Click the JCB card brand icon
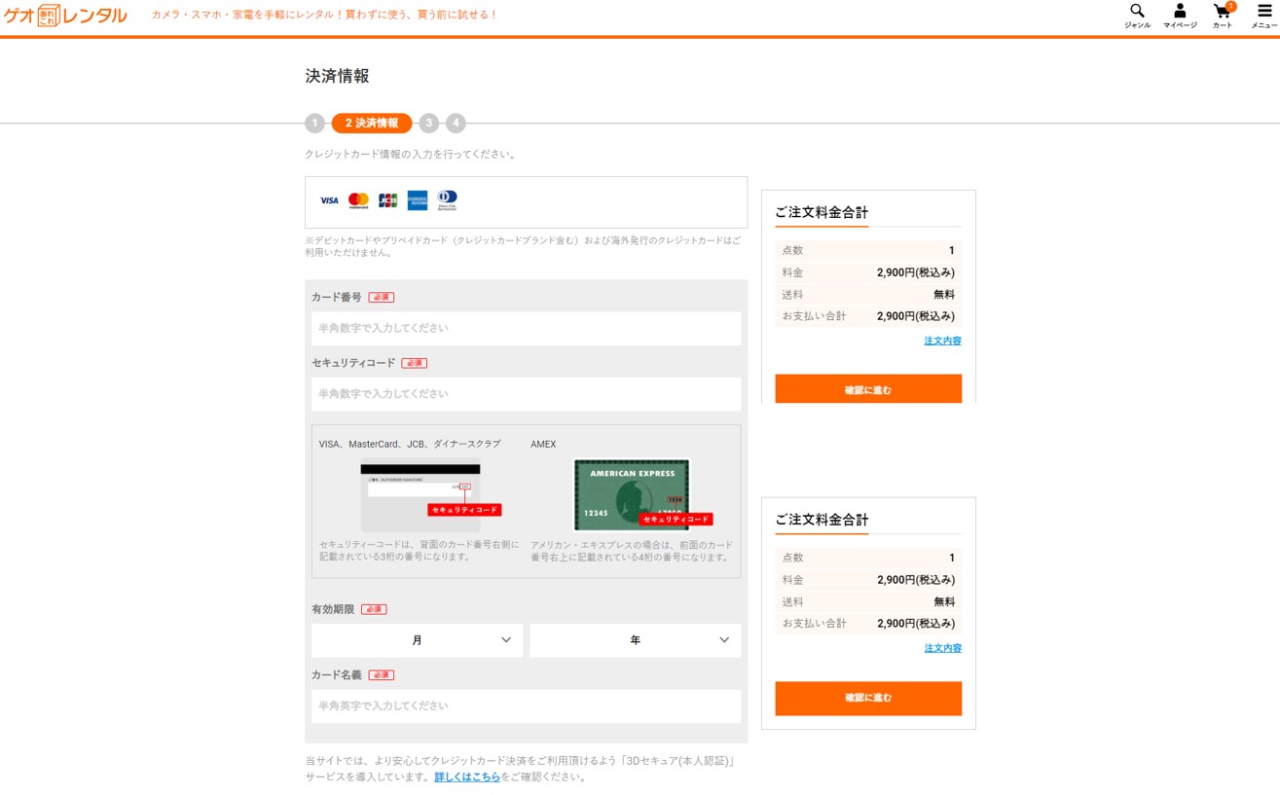The width and height of the screenshot is (1280, 795). (387, 200)
